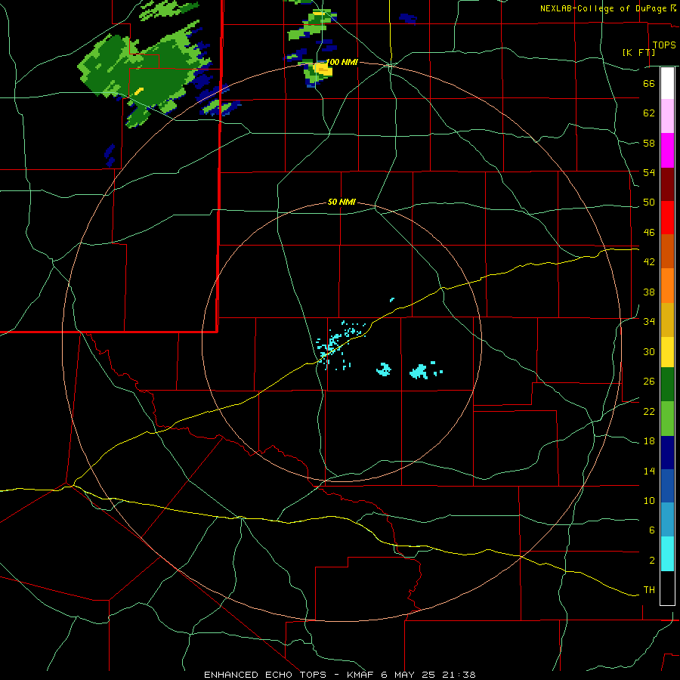The image size is (680, 680).
Task: Click the navy blue legend swatch
Action: click(667, 453)
